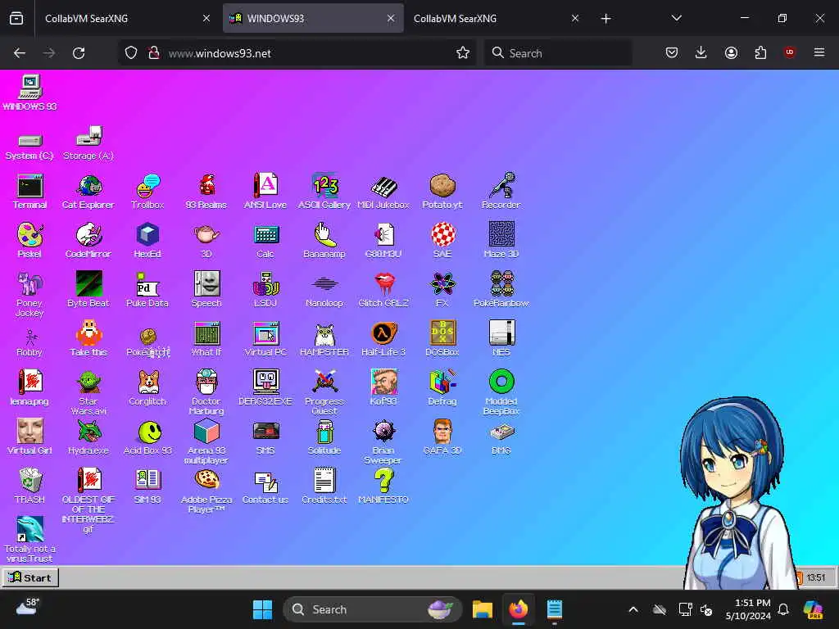Select the WINDOWS93 browser tab
839x629 pixels.
tap(313, 18)
